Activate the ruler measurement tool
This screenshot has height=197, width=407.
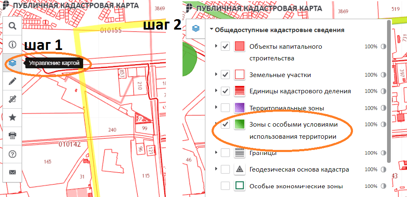click(12, 99)
